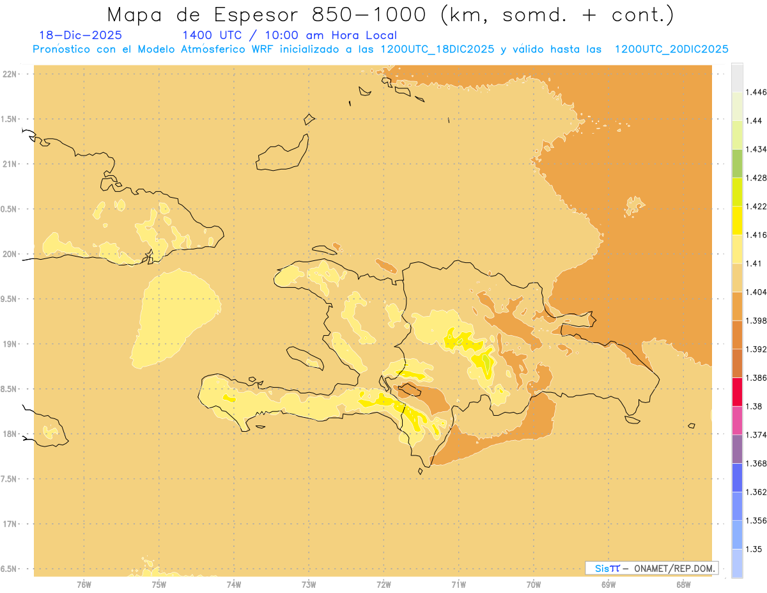Pick the legend swatch between 1.35 and 1.356
767x593 pixels.
click(x=737, y=535)
